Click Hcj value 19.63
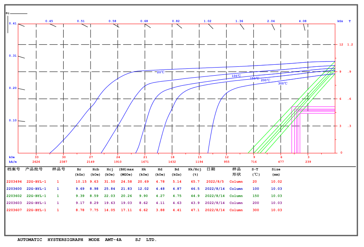Viewport: 364px width, 247px height. 110,203
